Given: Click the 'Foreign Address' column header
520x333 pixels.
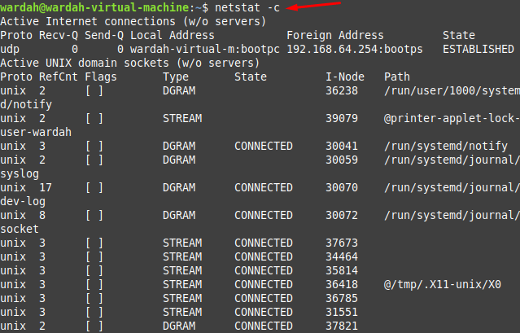Looking at the screenshot, I should click(x=335, y=35).
